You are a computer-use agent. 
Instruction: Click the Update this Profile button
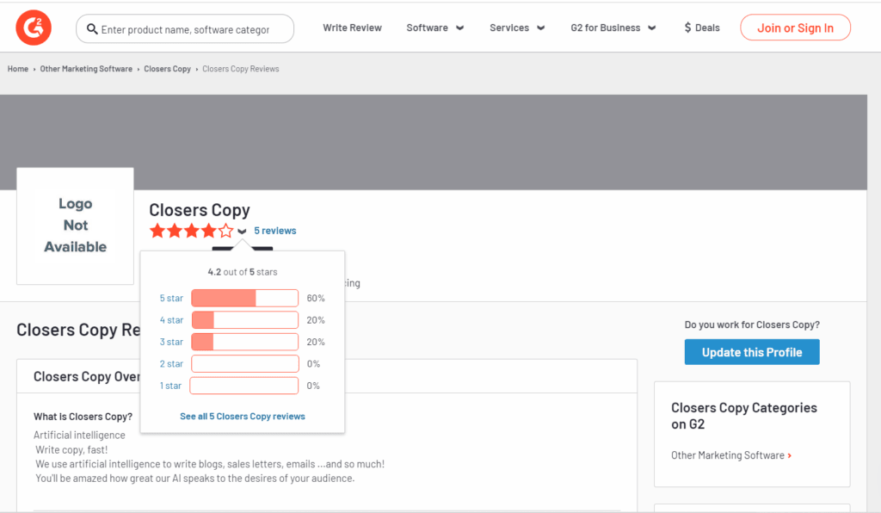(x=752, y=352)
